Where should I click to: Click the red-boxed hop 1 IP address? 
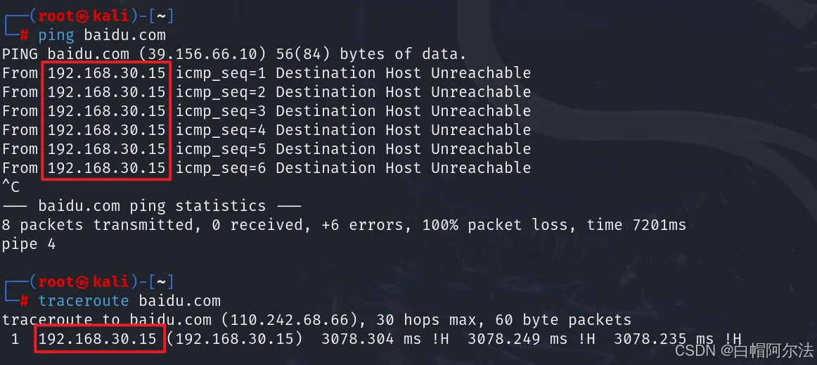(x=98, y=339)
